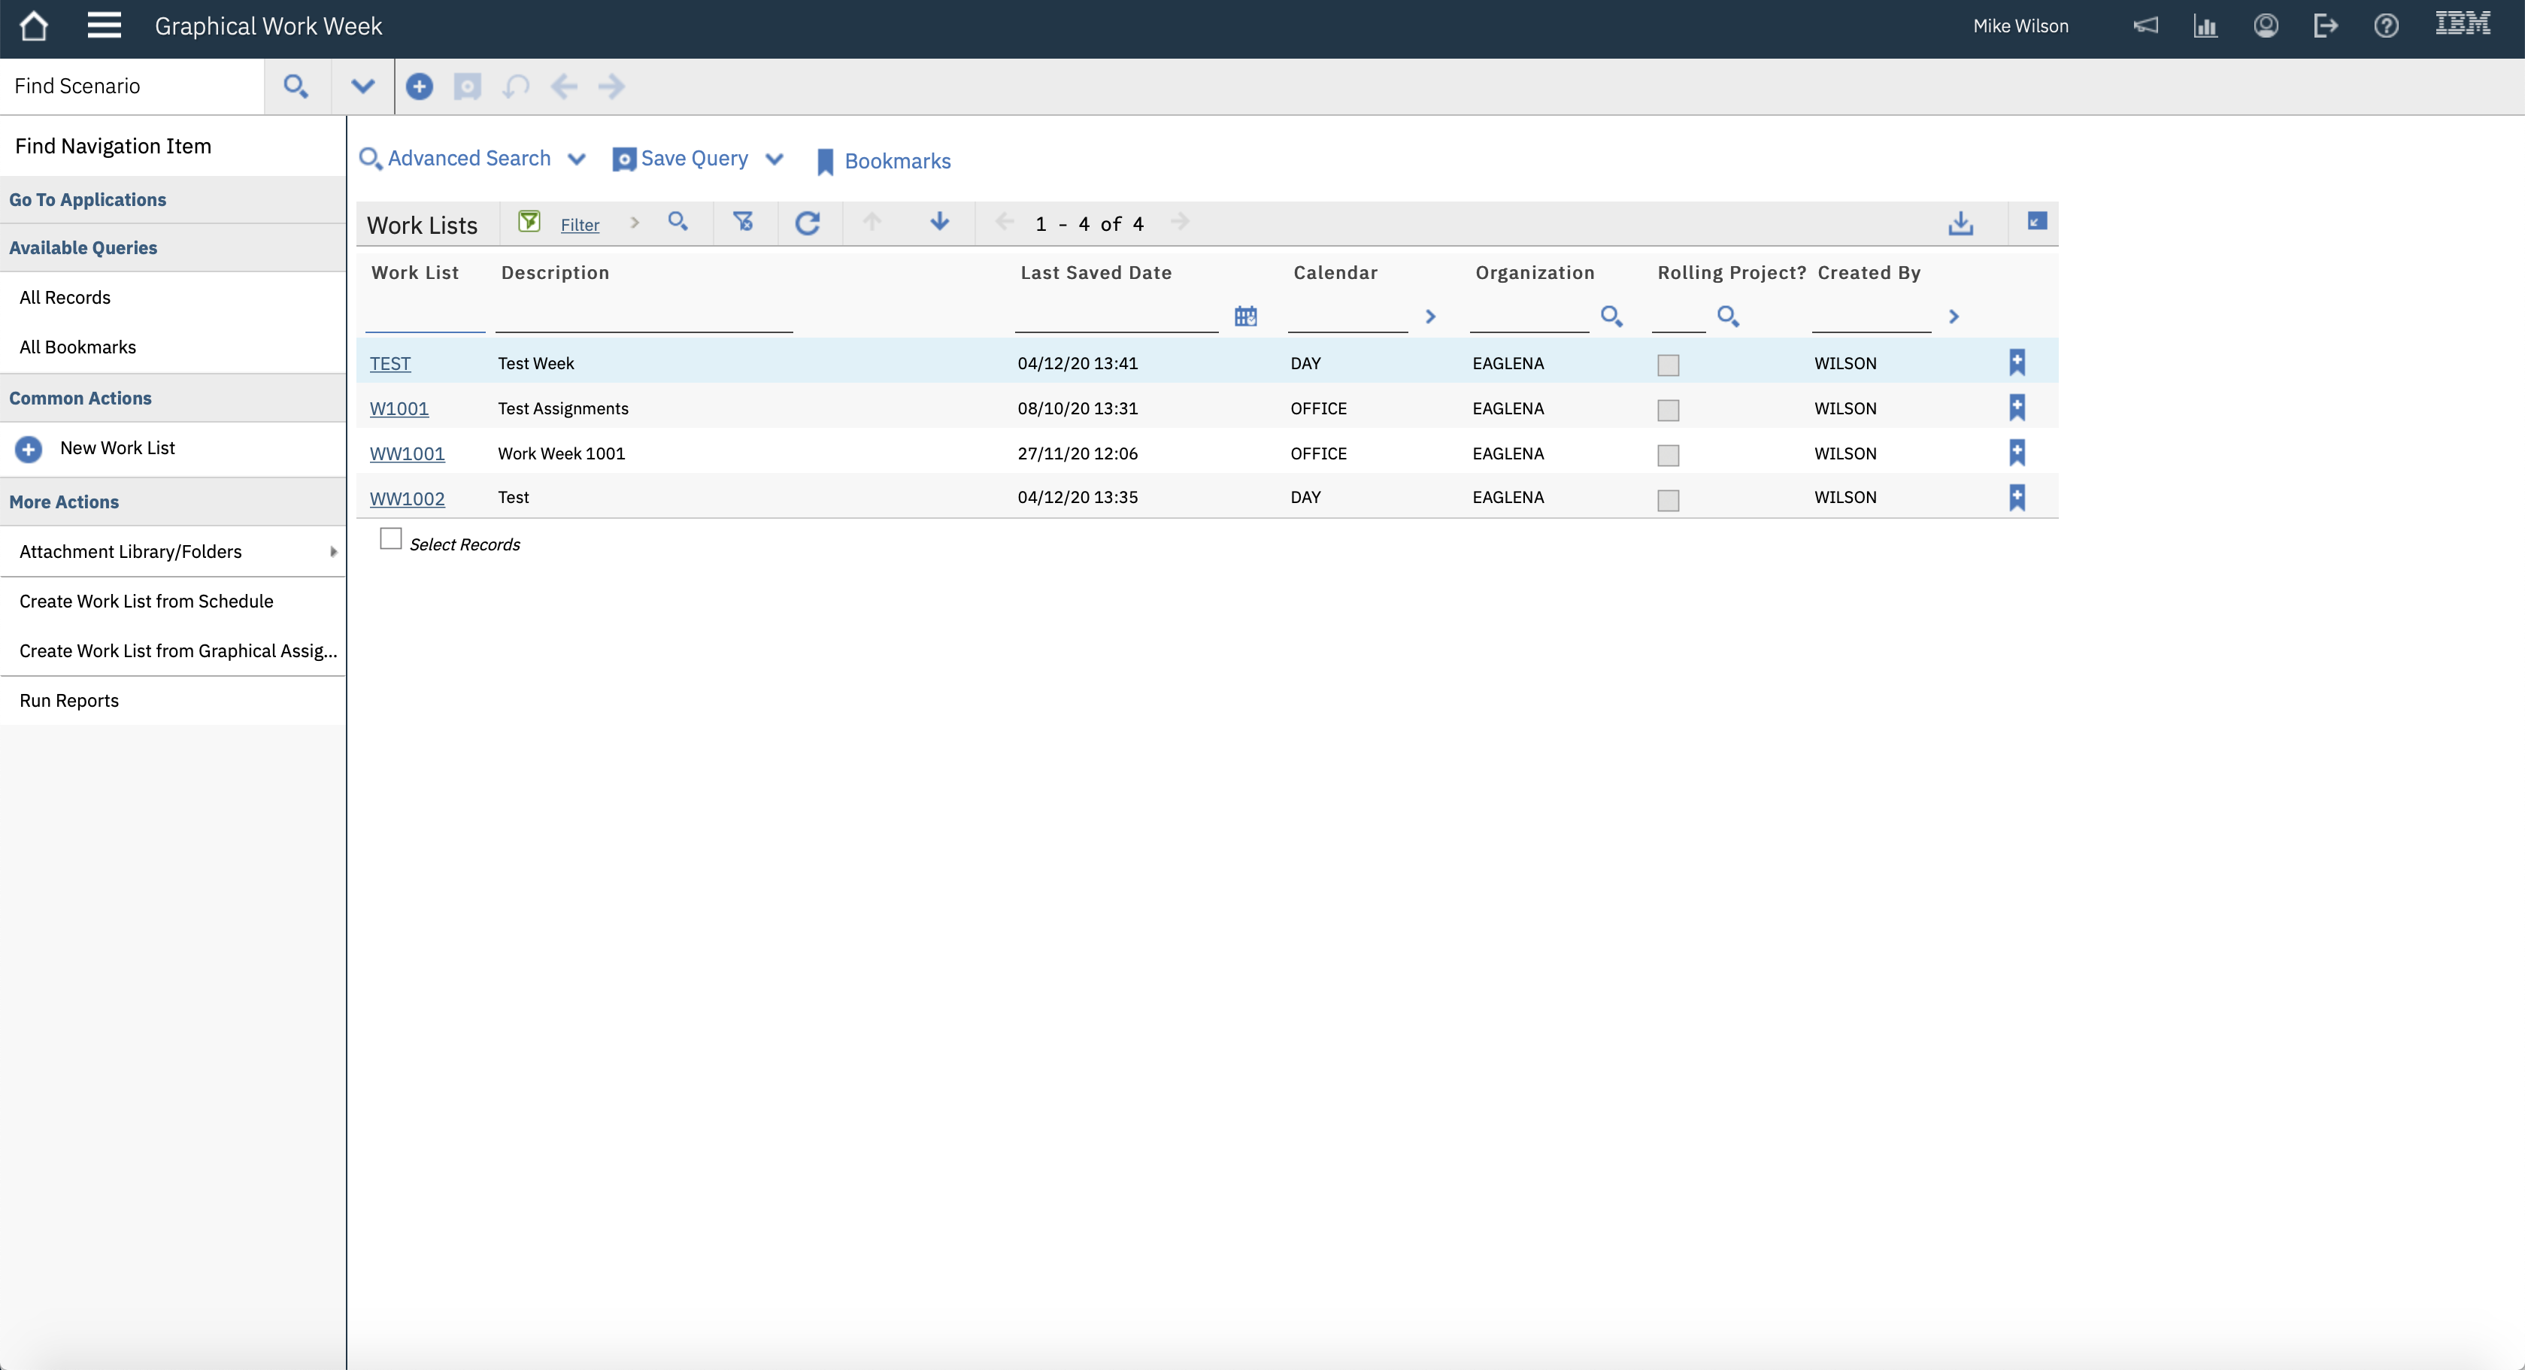2525x1370 pixels.
Task: Toggle Rolling Project checkbox for WW1002
Action: 1667,500
